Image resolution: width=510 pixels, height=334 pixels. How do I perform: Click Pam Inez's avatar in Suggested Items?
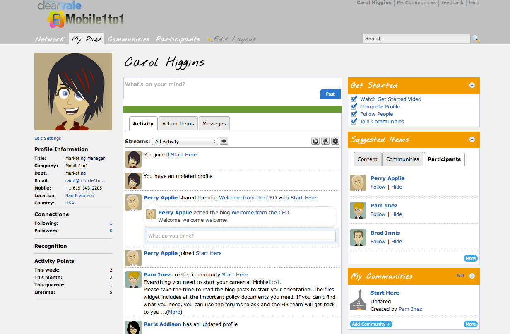(x=358, y=210)
